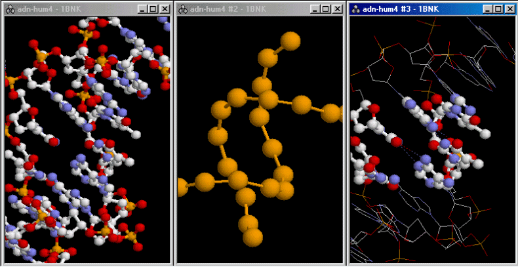Maximize the adn-hum4 #2 window
The width and height of the screenshot is (518, 267).
325,9
